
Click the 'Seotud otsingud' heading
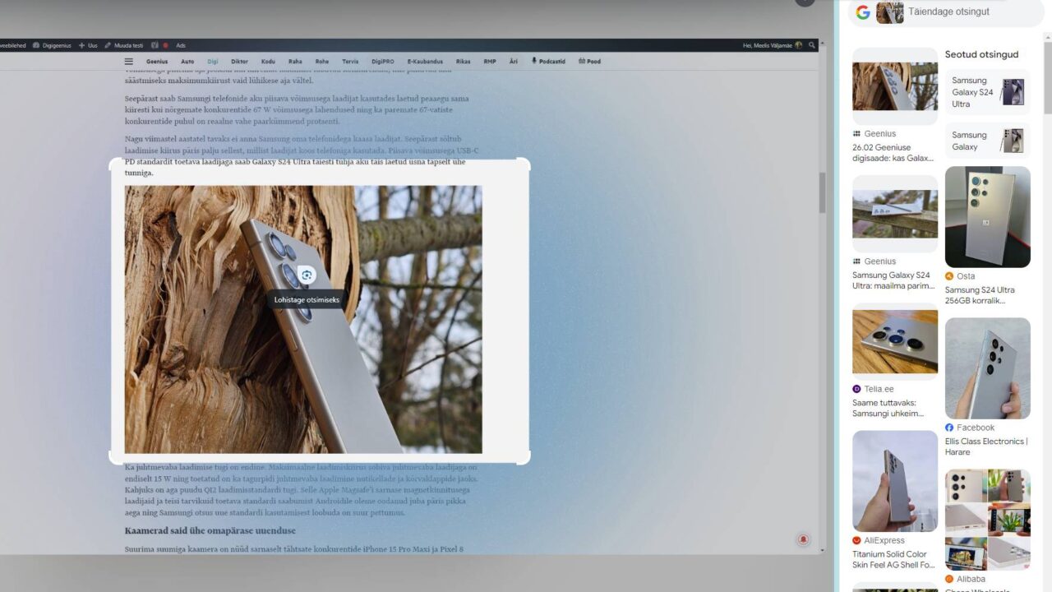(981, 54)
